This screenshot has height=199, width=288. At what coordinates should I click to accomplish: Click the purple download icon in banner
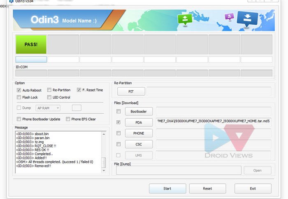(x=229, y=17)
